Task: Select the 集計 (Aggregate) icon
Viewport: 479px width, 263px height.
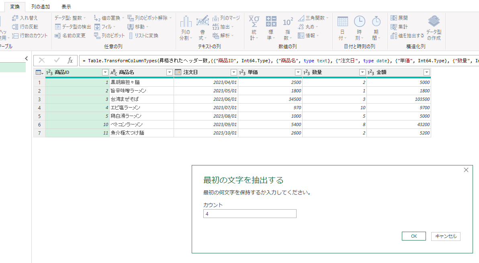Action: point(399,27)
